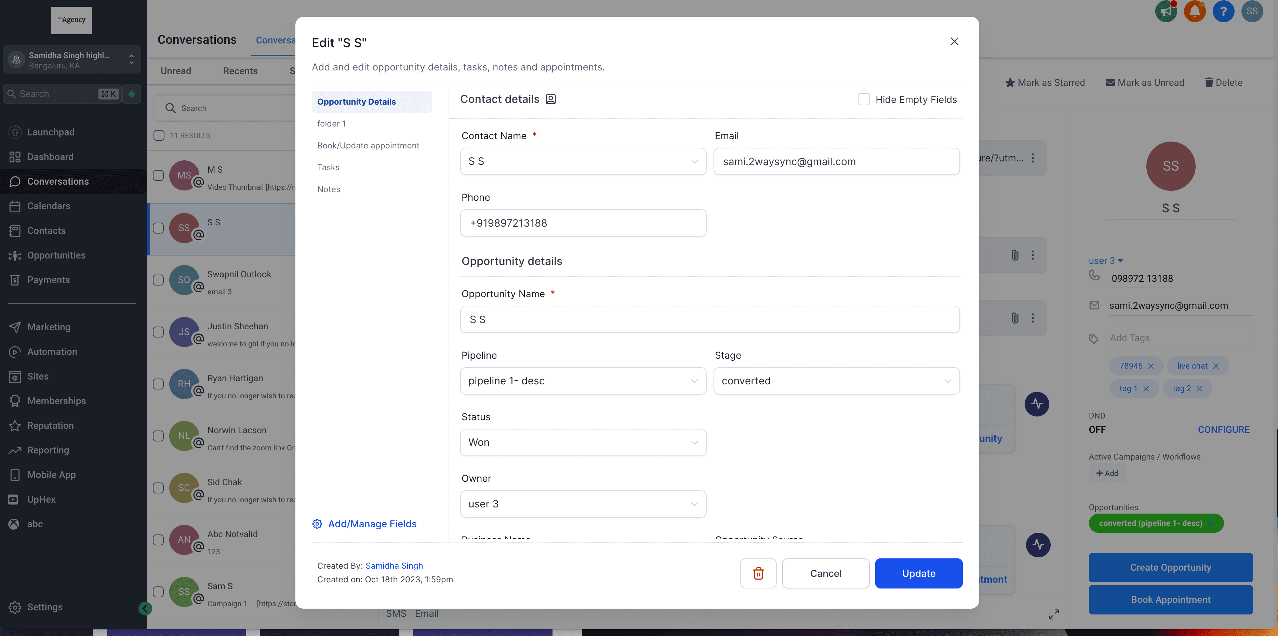Click the Launchpad sidebar icon

coord(15,132)
